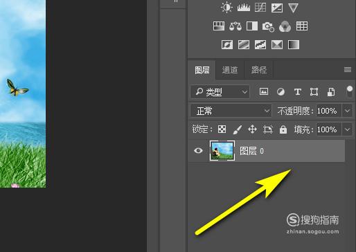Toggle artboard auto-nesting lock
Image resolution: width=356 pixels, height=252 pixels.
click(x=268, y=129)
